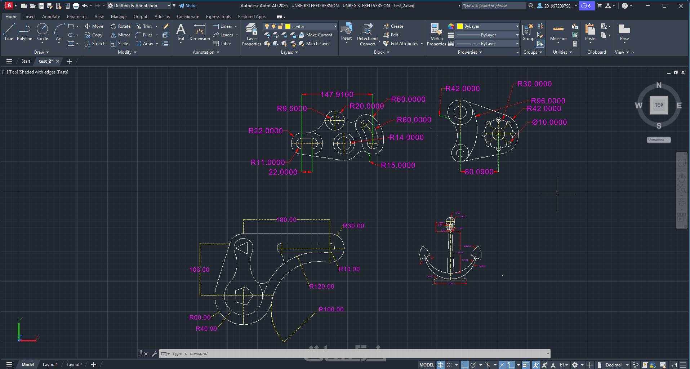Toggle isometric drafting mode
690x369 pixels.
tap(488, 365)
